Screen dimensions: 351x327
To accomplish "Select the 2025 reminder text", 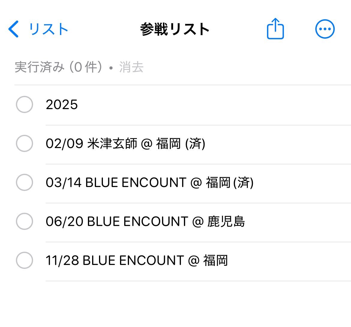I will [x=62, y=104].
